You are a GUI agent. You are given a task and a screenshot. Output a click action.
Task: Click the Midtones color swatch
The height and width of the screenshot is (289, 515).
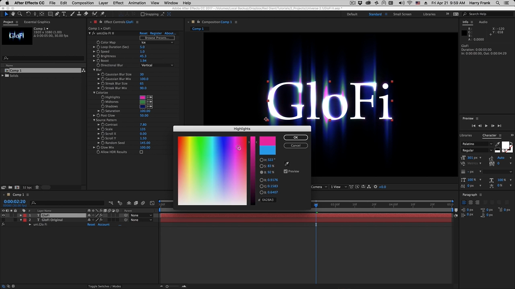(x=142, y=102)
